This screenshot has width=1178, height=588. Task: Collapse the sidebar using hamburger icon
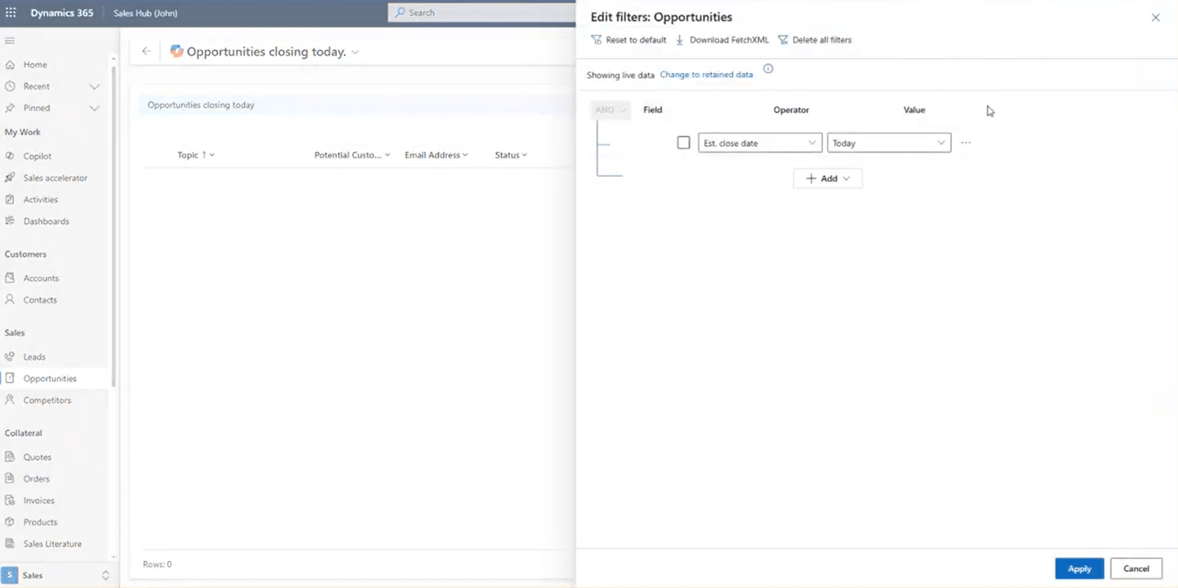point(10,40)
